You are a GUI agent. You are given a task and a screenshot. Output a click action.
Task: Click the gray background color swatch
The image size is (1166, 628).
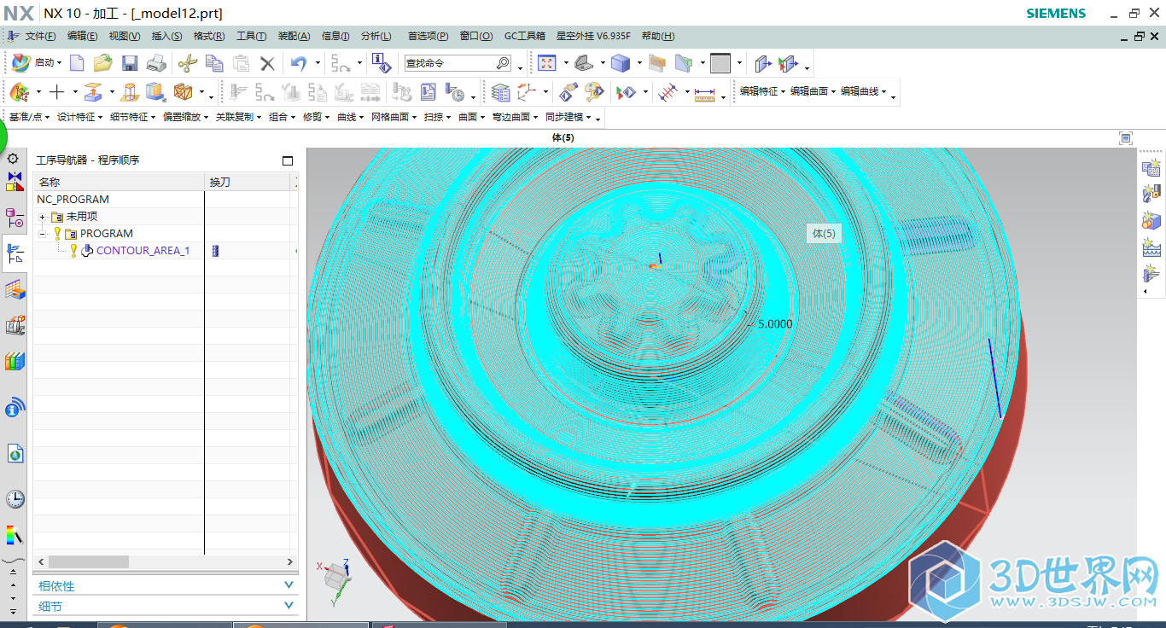pos(720,62)
